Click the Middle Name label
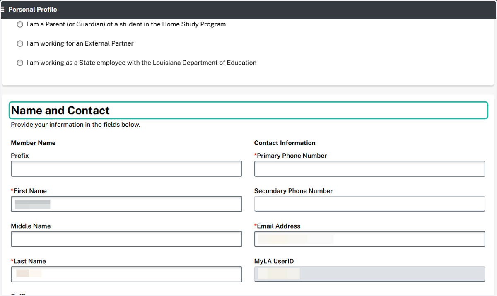The height and width of the screenshot is (296, 497). click(x=31, y=226)
